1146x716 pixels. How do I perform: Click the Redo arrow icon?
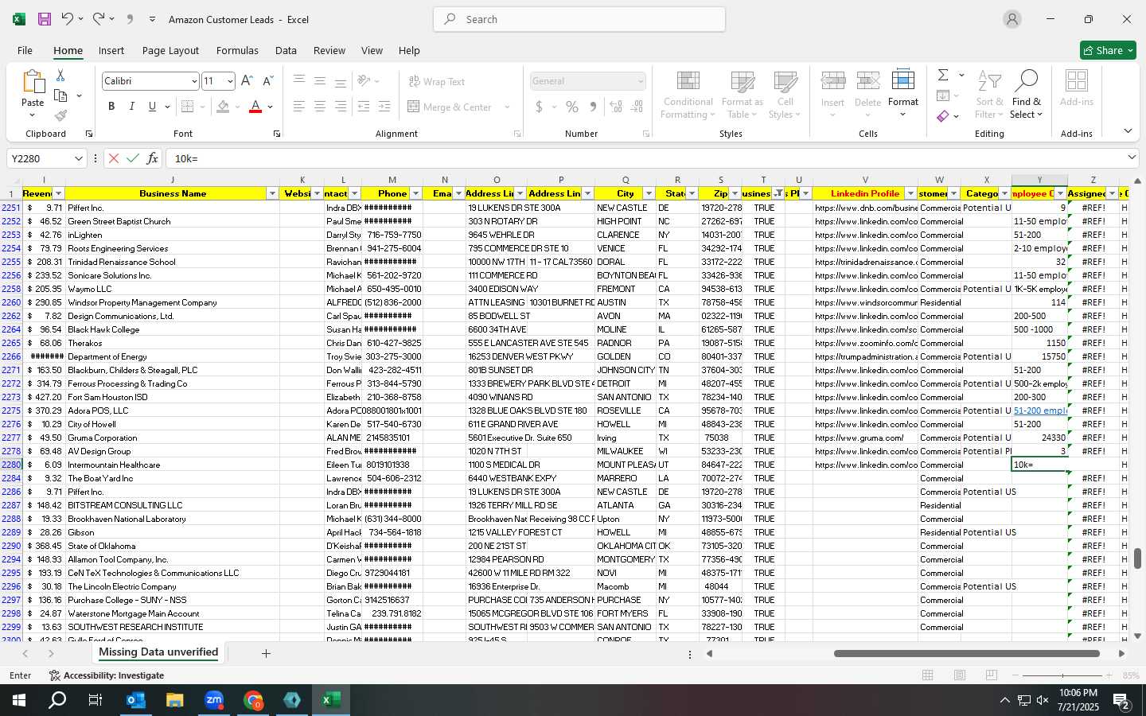coord(98,19)
